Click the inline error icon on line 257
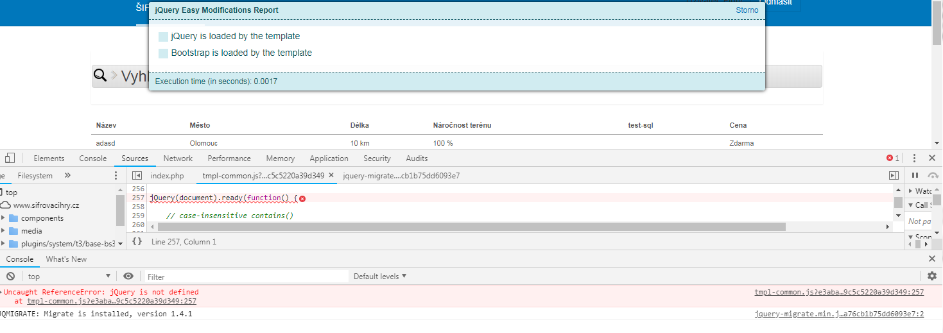This screenshot has width=943, height=333. pyautogui.click(x=302, y=198)
